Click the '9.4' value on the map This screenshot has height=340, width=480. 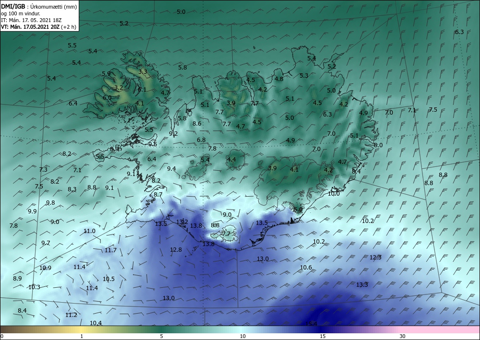[x=171, y=169]
